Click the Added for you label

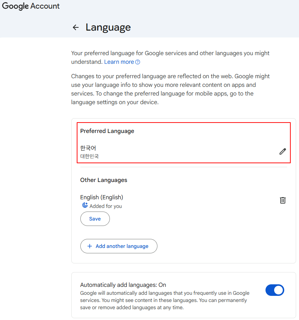(106, 206)
